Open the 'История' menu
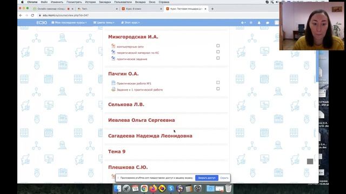 [90, 2]
